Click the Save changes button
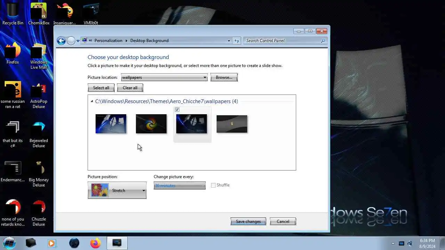 [248, 222]
